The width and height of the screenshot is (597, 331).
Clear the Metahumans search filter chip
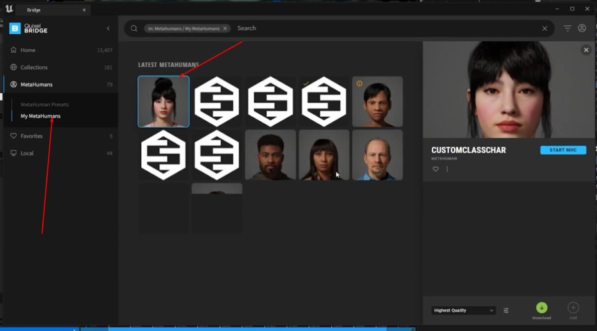[225, 28]
